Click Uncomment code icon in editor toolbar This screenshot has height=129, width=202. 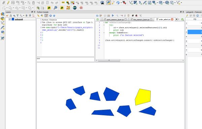(136, 15)
